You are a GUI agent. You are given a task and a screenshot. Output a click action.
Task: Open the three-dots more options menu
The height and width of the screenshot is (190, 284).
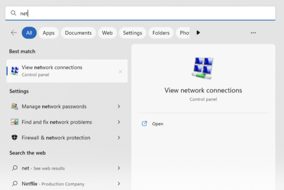coord(253,33)
